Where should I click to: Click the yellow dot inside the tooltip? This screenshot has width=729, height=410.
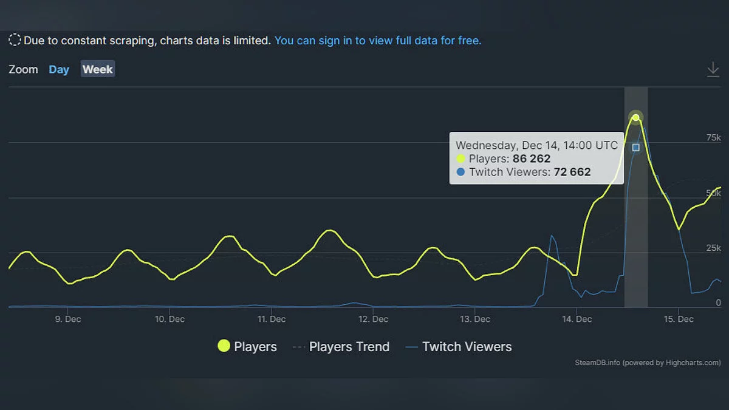[460, 159]
